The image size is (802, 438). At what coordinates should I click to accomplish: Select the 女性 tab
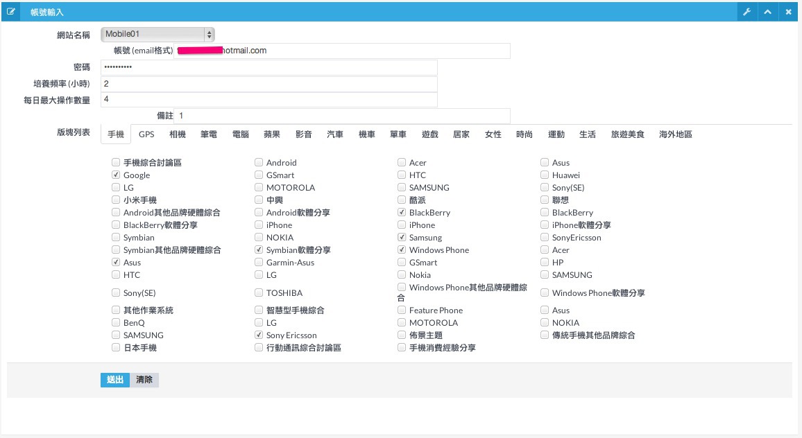[493, 134]
